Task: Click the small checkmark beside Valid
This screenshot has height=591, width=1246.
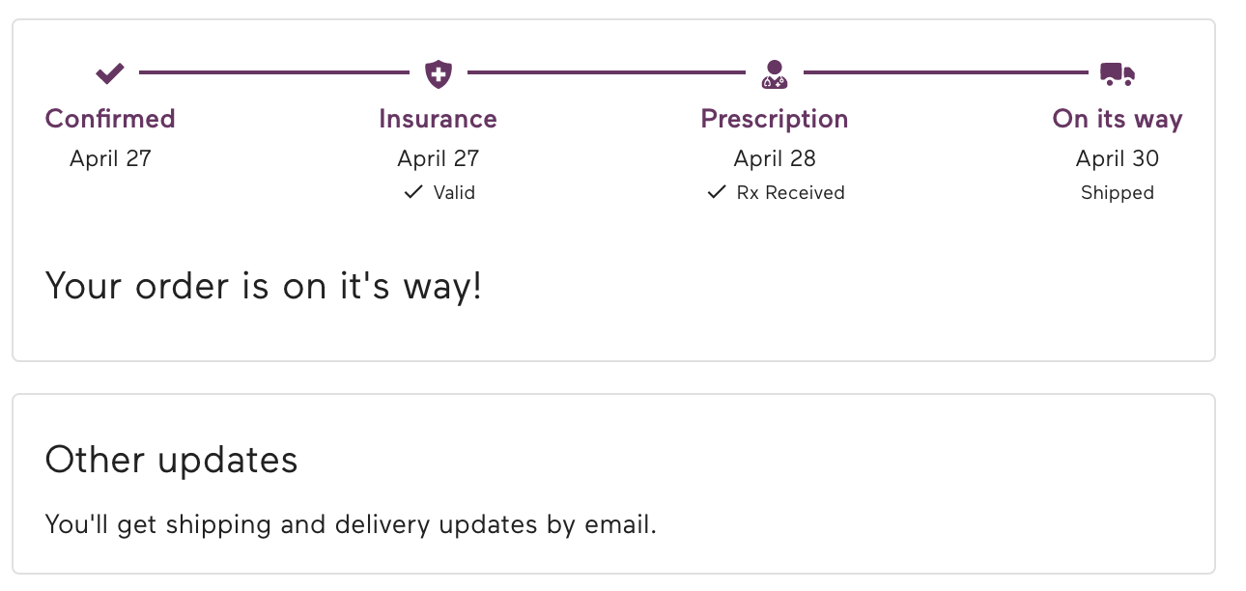Action: (413, 192)
